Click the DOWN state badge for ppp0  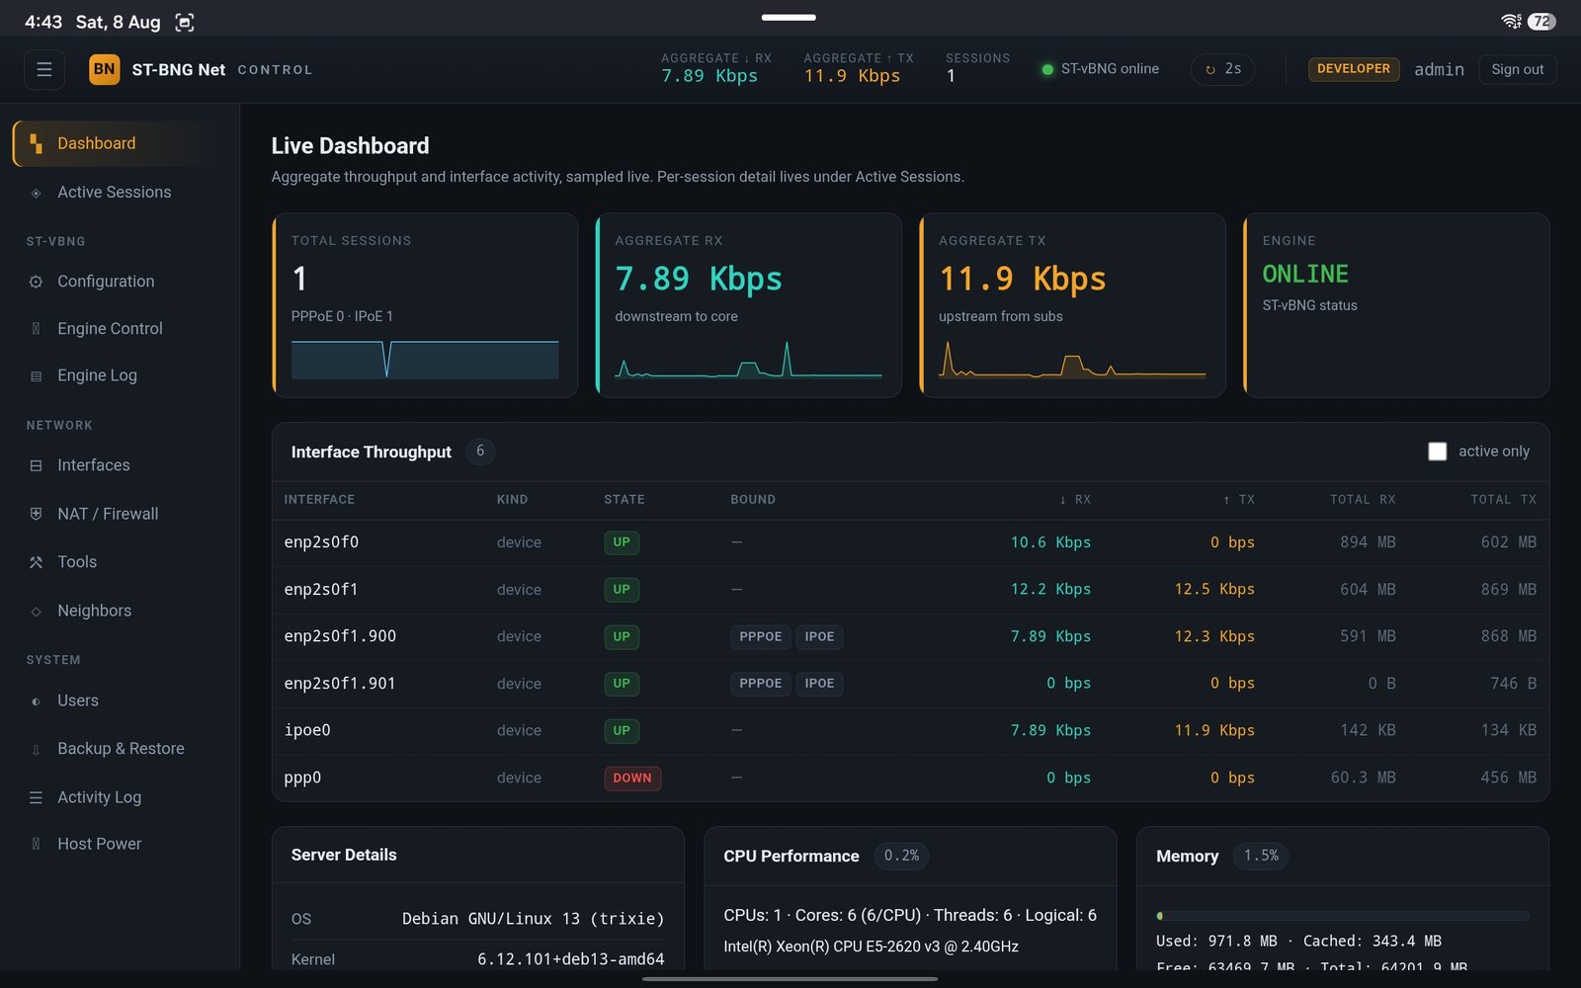(x=632, y=779)
